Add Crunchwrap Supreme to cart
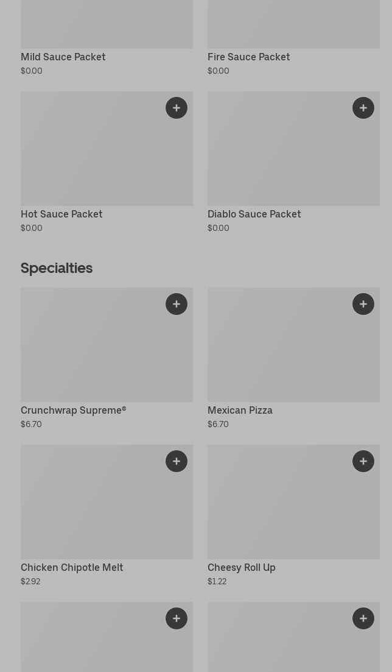The height and width of the screenshot is (672, 392). click(x=177, y=304)
